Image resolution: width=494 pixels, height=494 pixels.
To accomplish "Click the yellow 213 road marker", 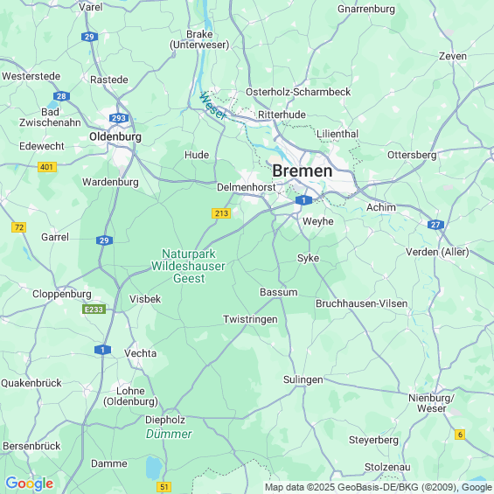I will tap(221, 213).
